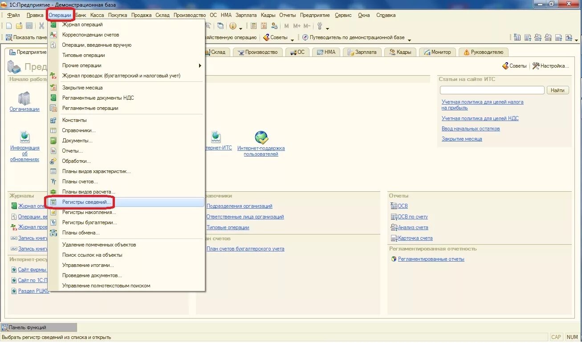The image size is (582, 343).
Task: Open the ОСВ по счету report link
Action: click(x=413, y=217)
